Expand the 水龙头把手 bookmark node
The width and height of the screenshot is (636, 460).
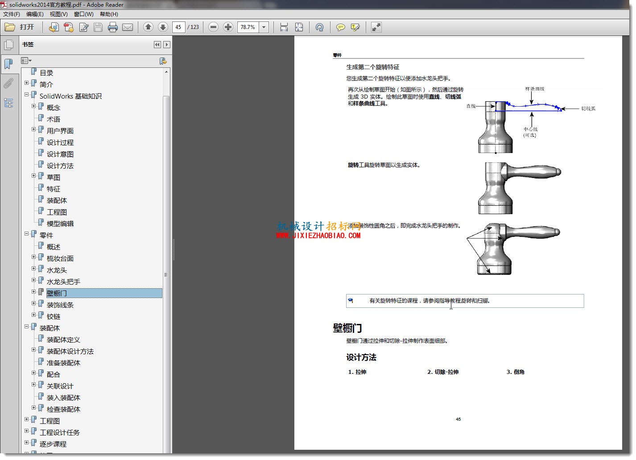(x=34, y=280)
